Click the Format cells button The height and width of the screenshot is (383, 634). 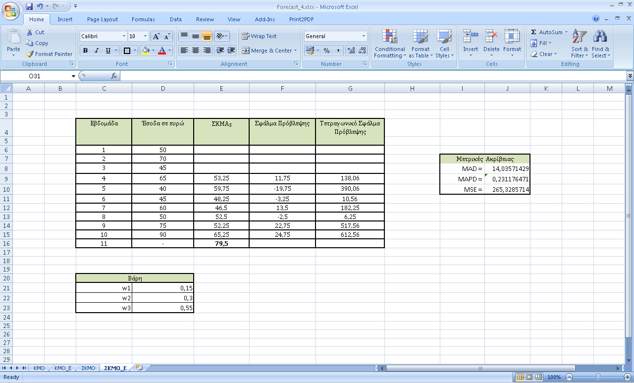512,43
